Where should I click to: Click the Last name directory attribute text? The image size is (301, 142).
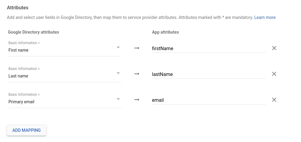point(18,76)
